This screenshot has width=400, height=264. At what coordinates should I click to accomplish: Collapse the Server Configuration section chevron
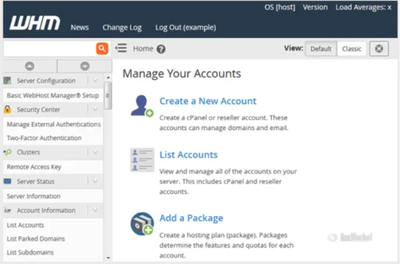[95, 81]
